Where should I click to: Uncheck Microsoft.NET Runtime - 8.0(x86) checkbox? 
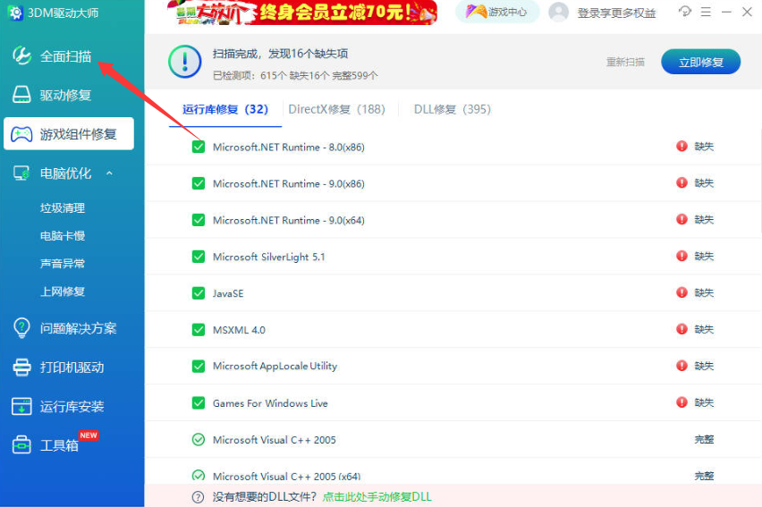click(x=199, y=147)
